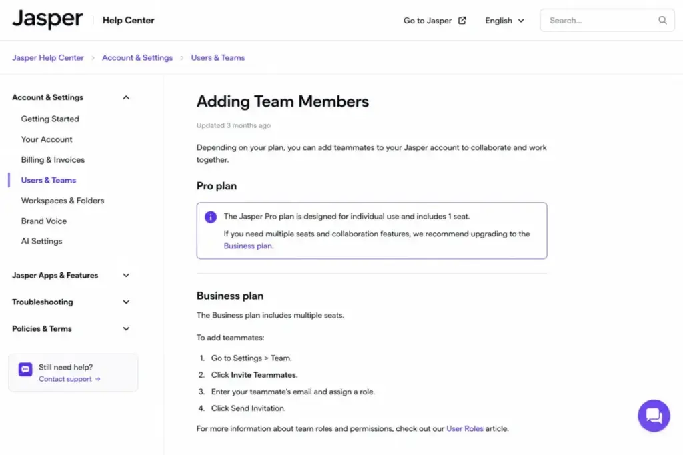Click step Go to Settings > Team
683x455 pixels.
point(251,358)
